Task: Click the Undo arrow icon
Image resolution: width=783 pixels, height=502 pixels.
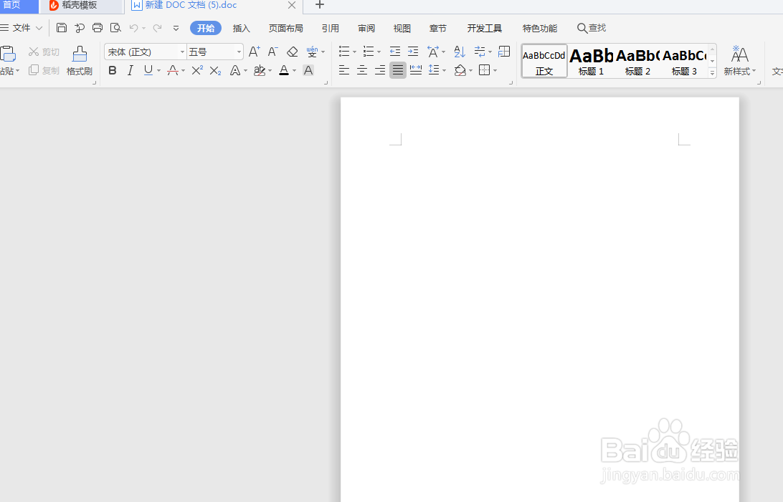Action: [x=134, y=28]
